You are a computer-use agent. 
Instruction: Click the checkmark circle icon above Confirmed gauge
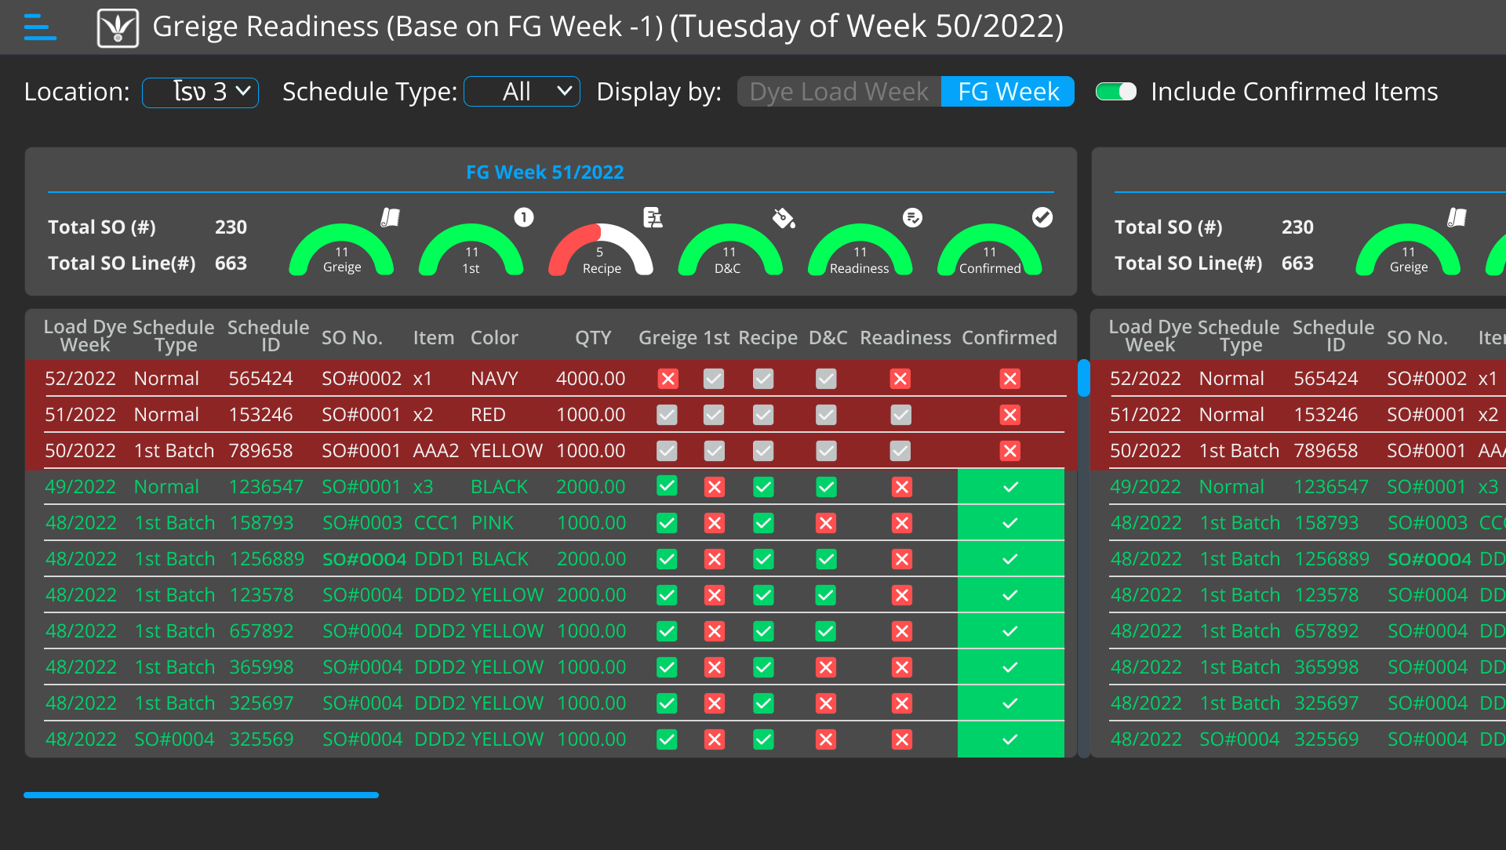(1042, 217)
